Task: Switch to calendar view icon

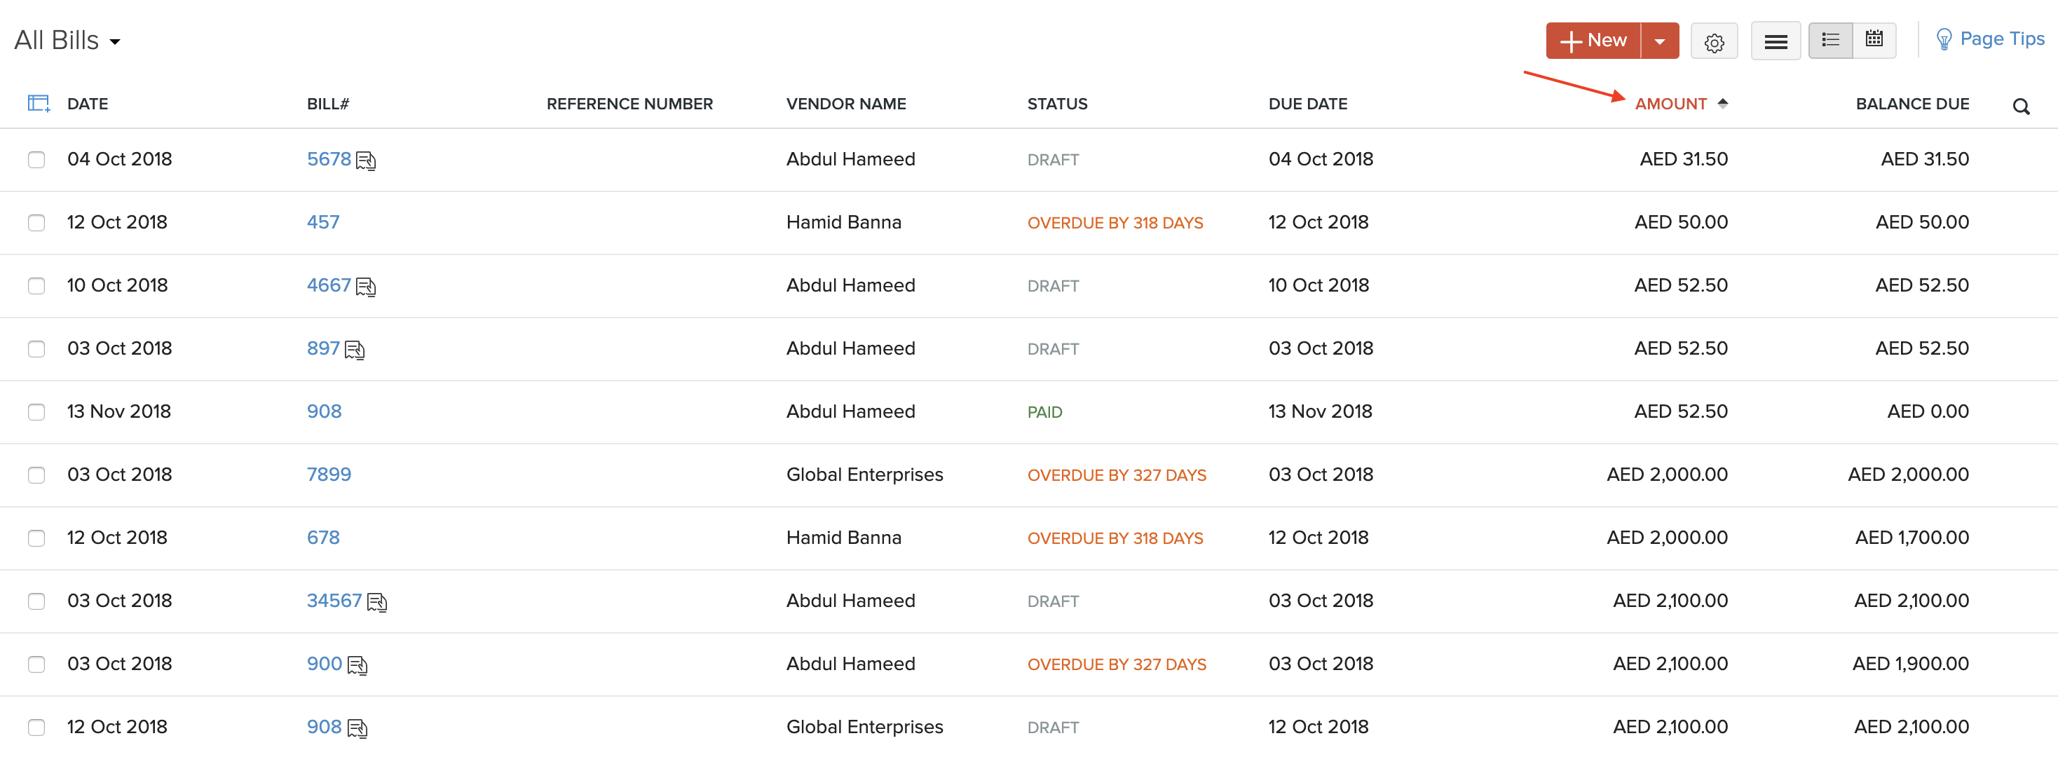Action: point(1874,40)
